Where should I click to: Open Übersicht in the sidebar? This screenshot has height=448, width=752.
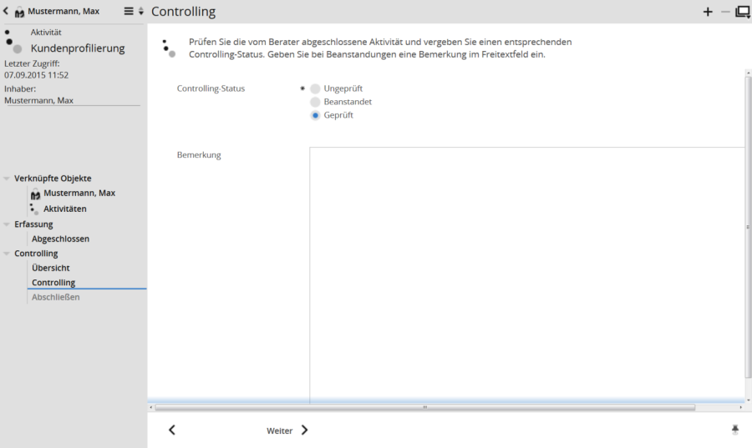(50, 268)
